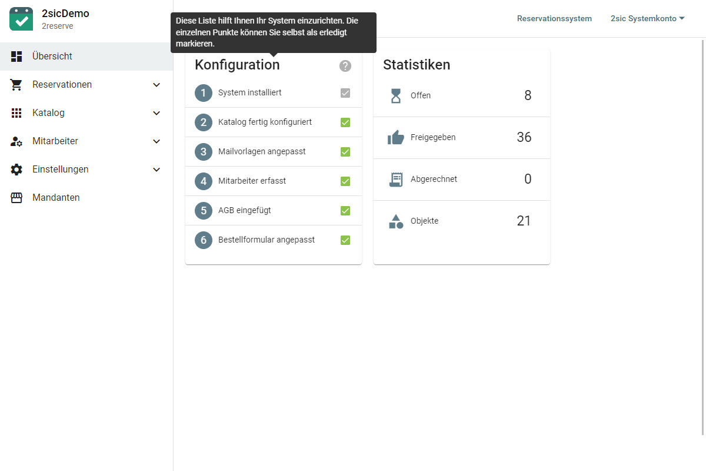
Task: Toggle the 'Mailvorlagen angepasst' checkbox
Action: tap(345, 152)
